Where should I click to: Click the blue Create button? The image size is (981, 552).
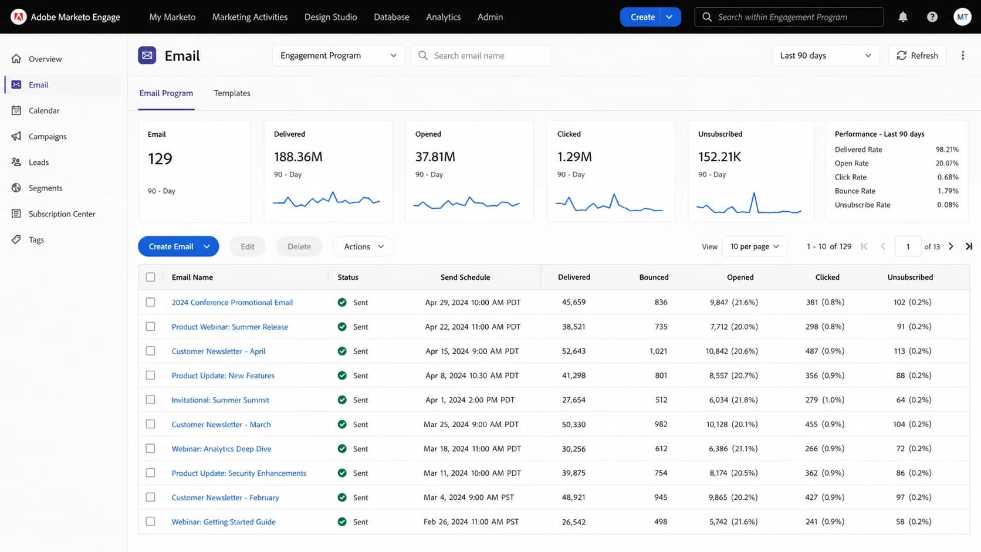tap(642, 17)
